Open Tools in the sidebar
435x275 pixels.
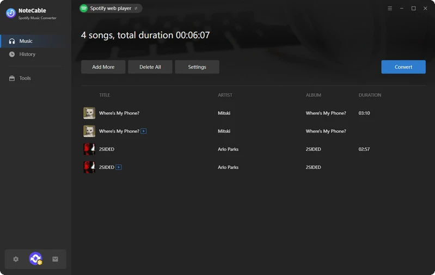tap(25, 78)
